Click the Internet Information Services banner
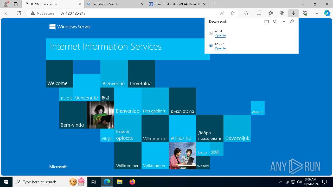The width and height of the screenshot is (333, 187). pos(128,49)
